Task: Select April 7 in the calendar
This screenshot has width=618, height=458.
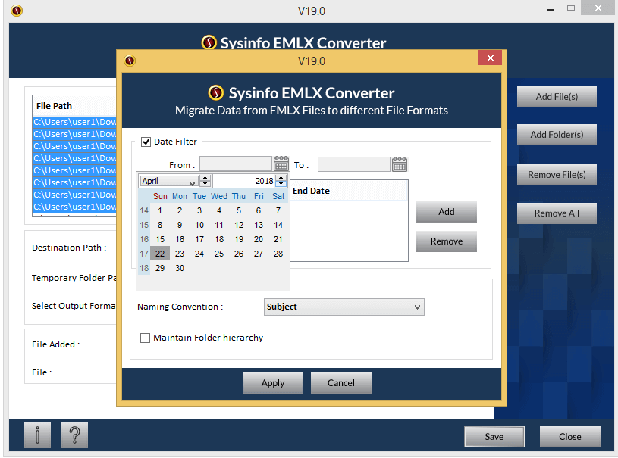Action: point(278,210)
